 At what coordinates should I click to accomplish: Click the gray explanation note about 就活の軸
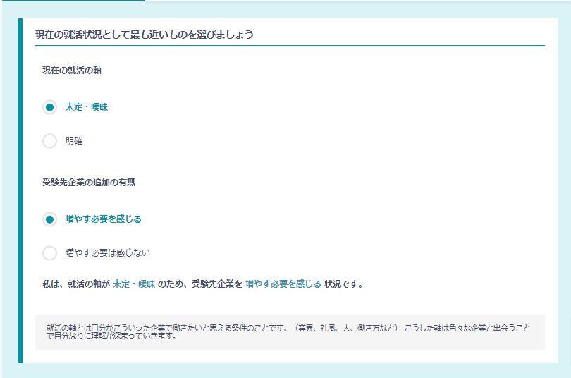coord(290,332)
